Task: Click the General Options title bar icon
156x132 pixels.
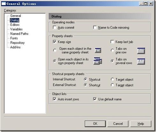Action: pyautogui.click(x=4, y=4)
